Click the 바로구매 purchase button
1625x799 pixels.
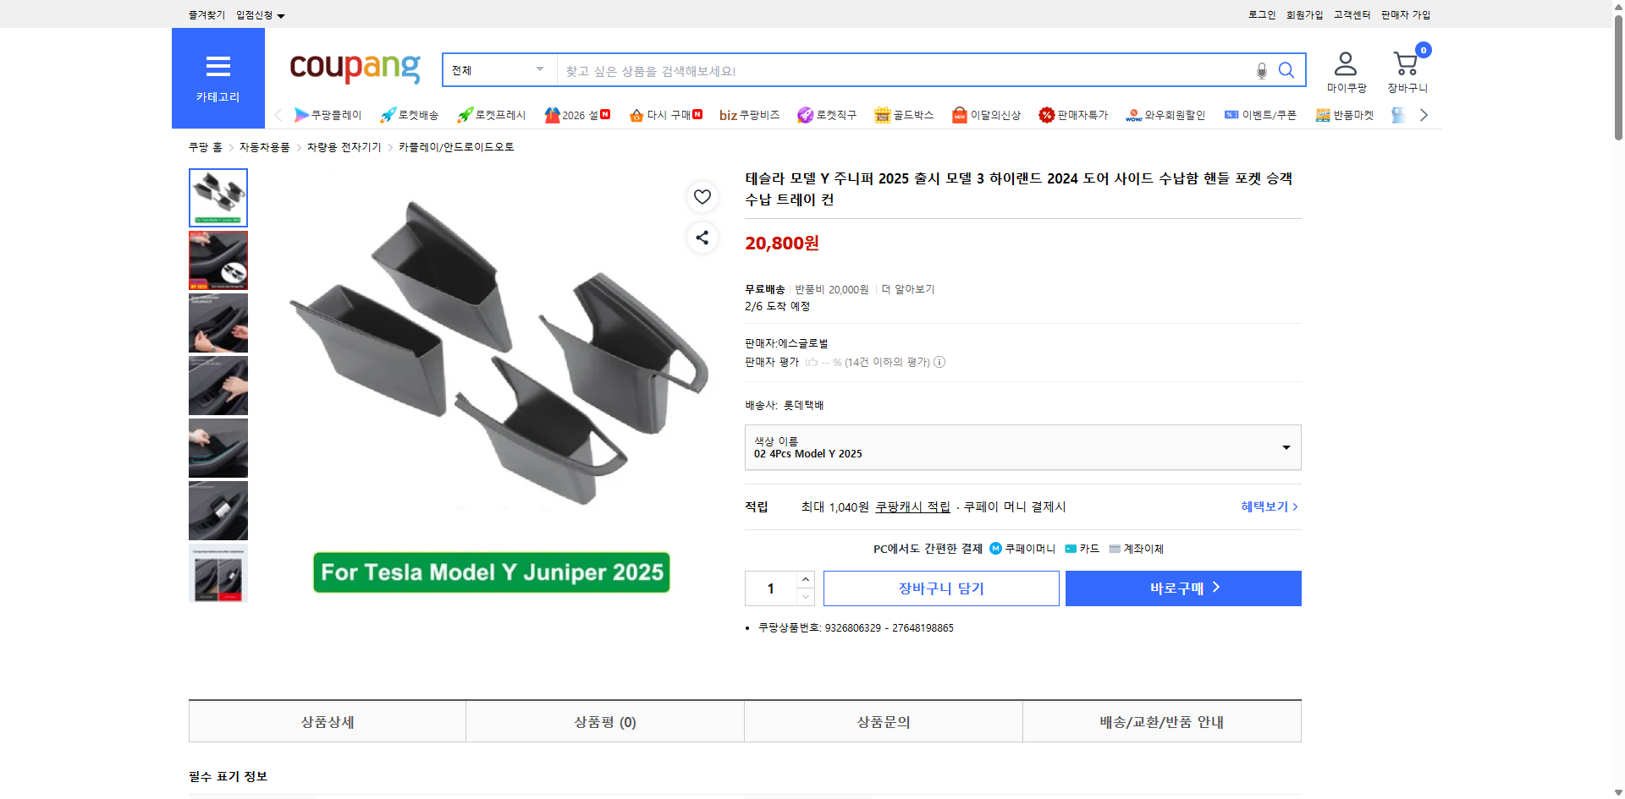(x=1182, y=588)
